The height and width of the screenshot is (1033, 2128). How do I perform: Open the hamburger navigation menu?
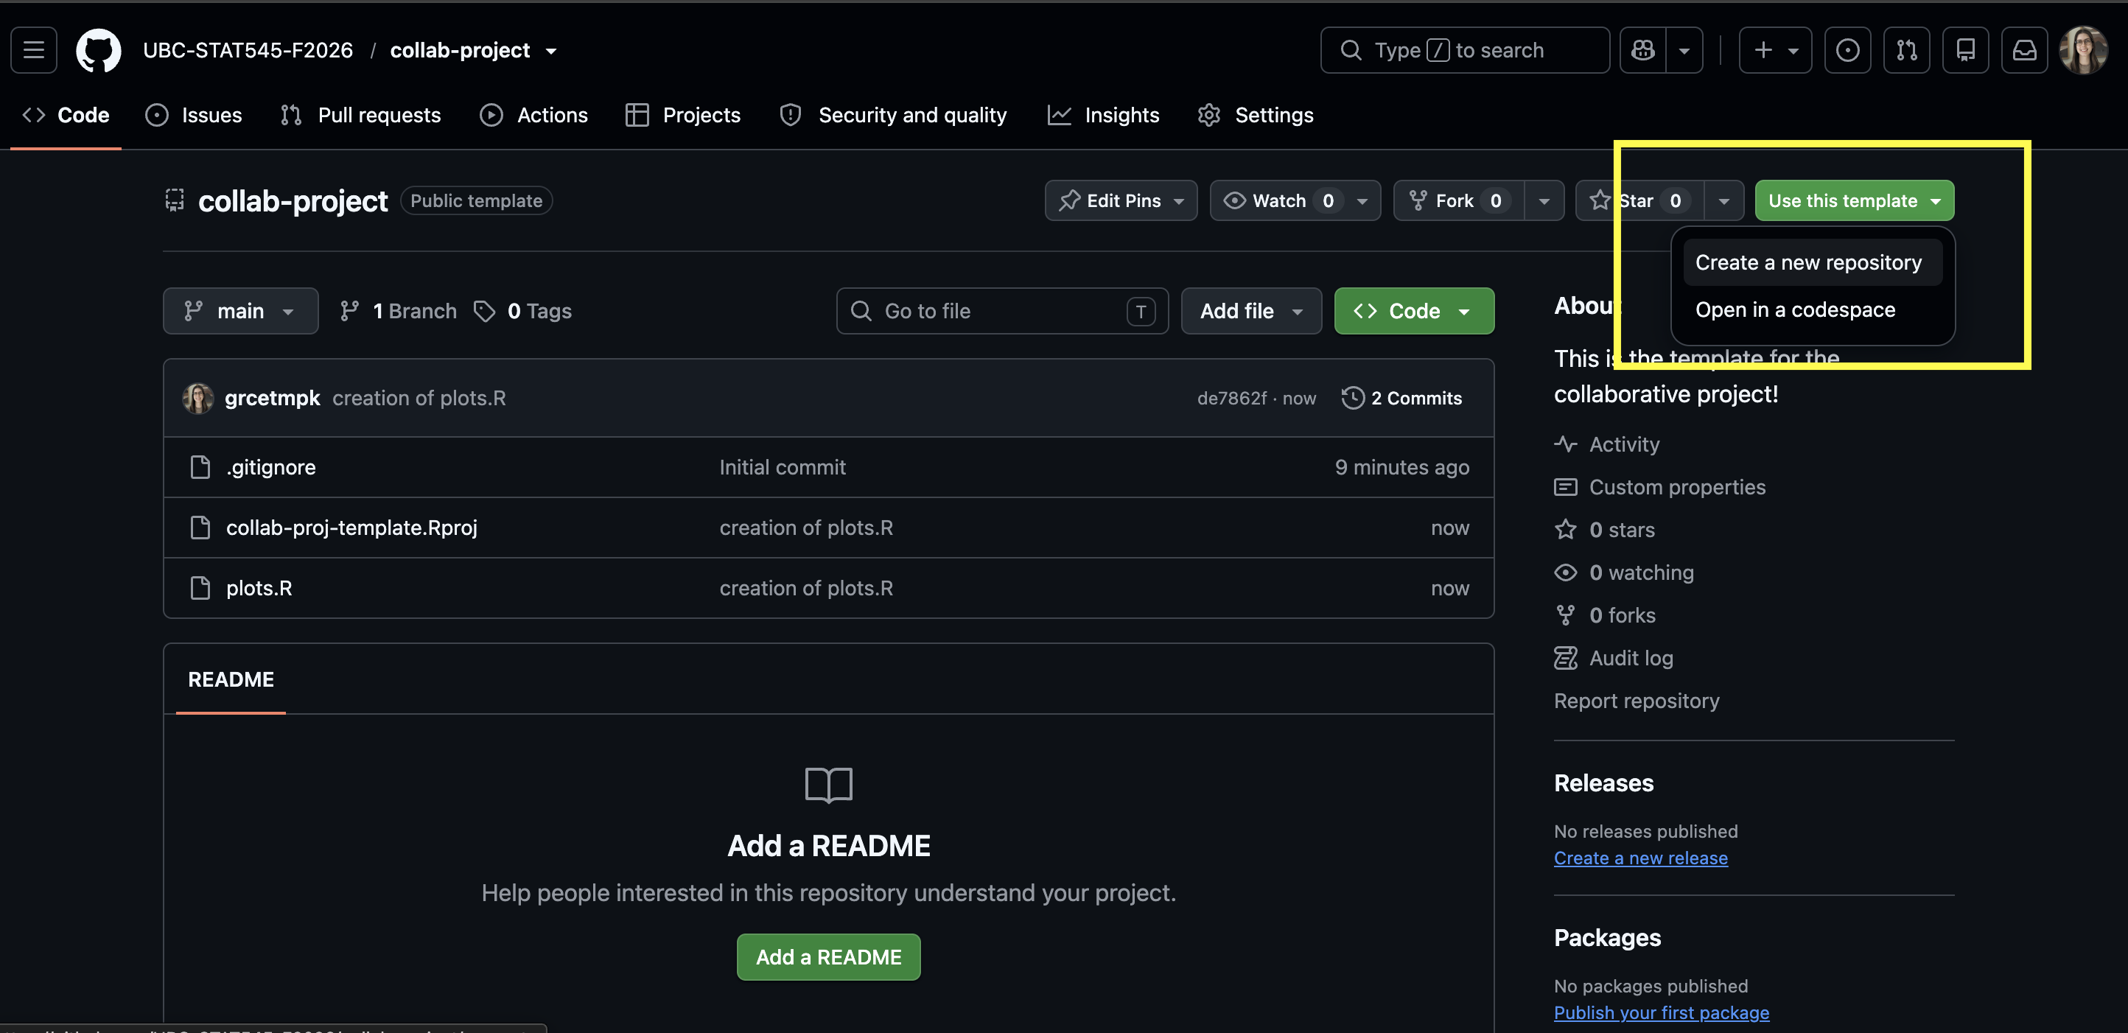pyautogui.click(x=34, y=49)
